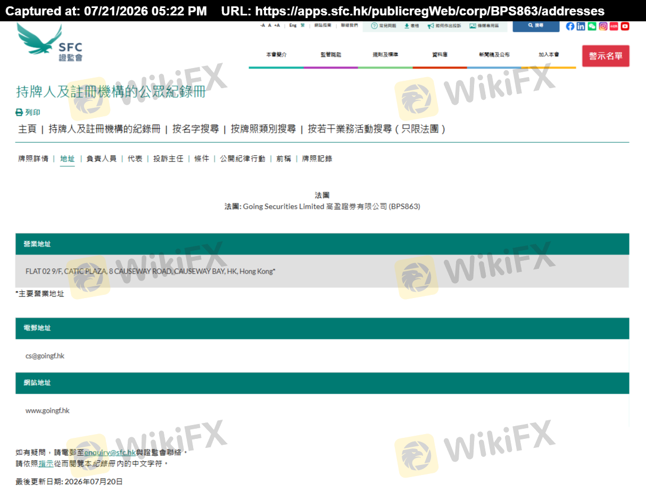646x492 pixels.
Task: Switch to 公開紀律行動 tab
Action: pyautogui.click(x=243, y=158)
